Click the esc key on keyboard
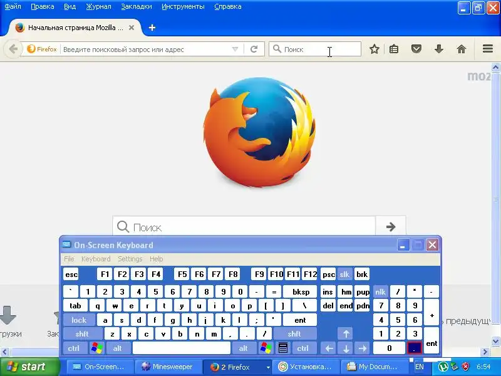Image resolution: width=501 pixels, height=376 pixels. coord(71,274)
